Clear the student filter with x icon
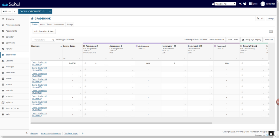This screenshot has width=279, height=138. (x=53, y=40)
